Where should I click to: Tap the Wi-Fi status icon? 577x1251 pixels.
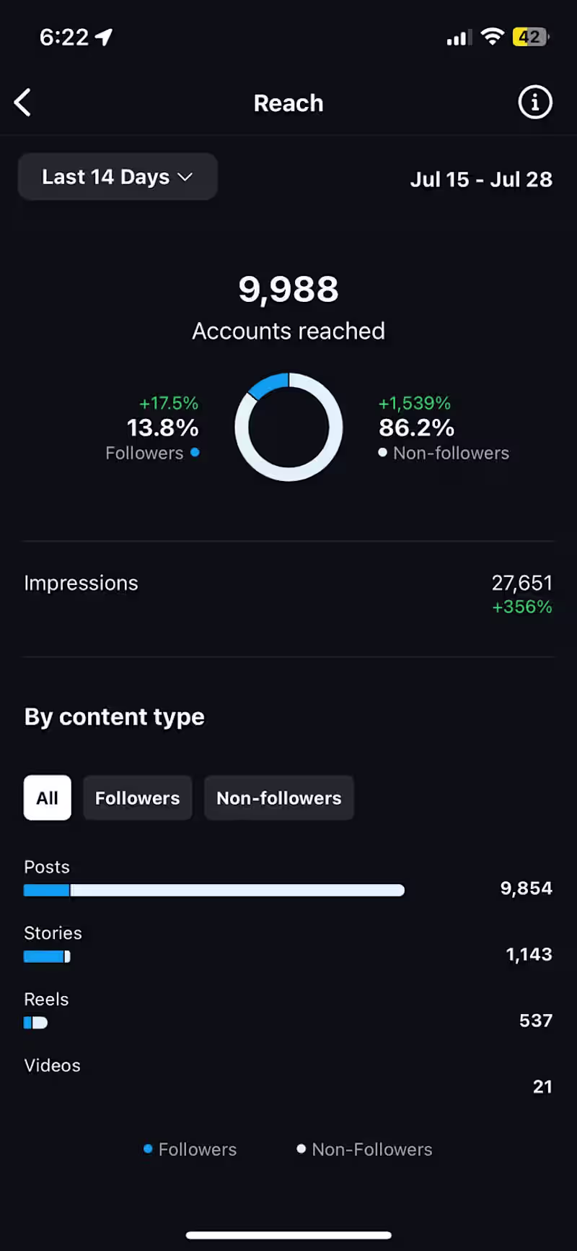(492, 37)
